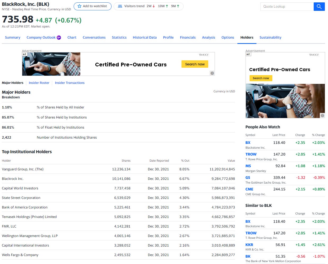Click the 11,202,914,845 Vanguard value cell
Viewport: 328px width, 264px height.
click(x=222, y=169)
